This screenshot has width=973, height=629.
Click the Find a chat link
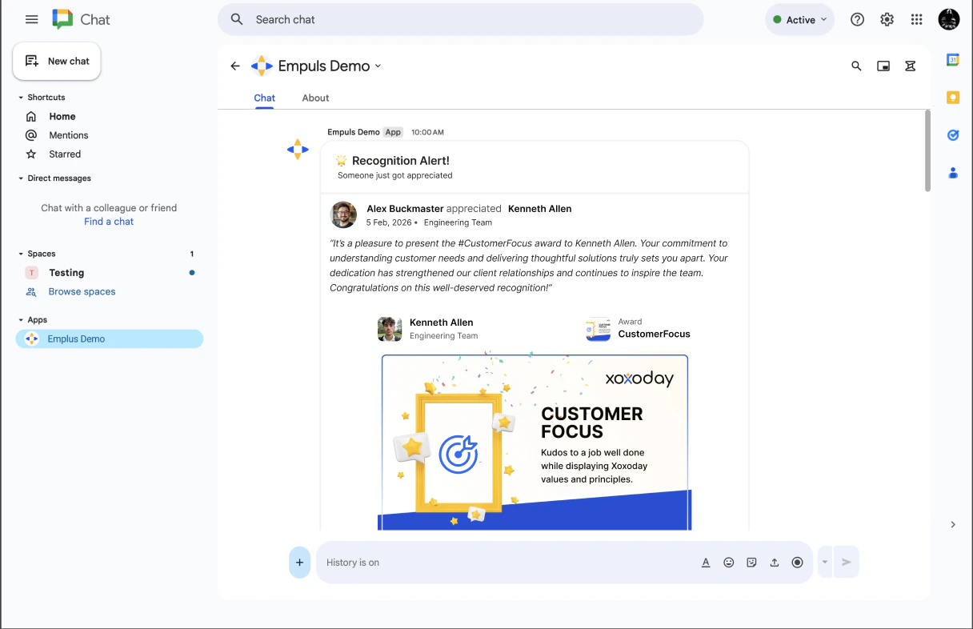(109, 222)
